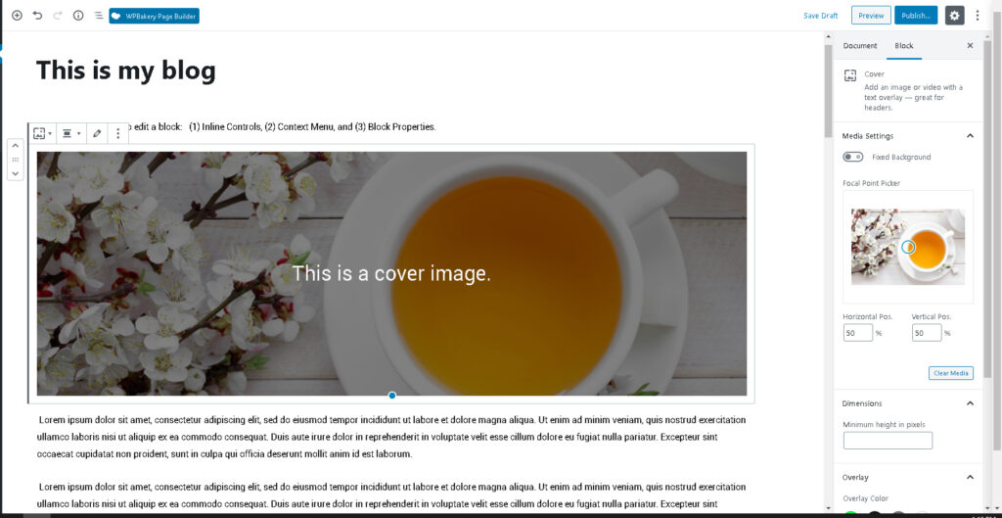Open the block's three-dot more options
The height and width of the screenshot is (518, 1002).
[x=118, y=133]
